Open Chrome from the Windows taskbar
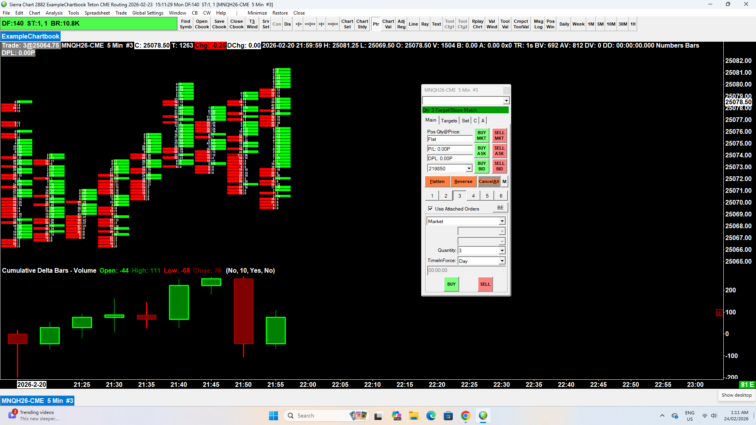Image resolution: width=756 pixels, height=425 pixels. tap(465, 416)
